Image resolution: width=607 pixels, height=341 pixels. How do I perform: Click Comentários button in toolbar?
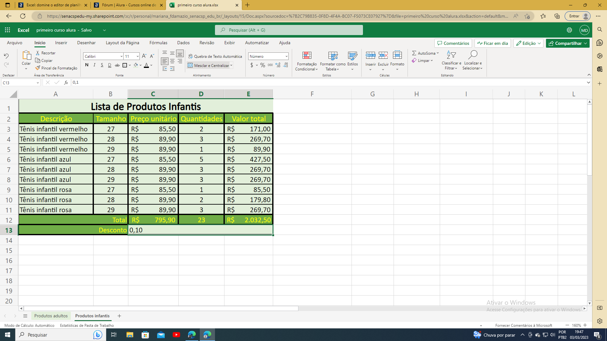(x=453, y=43)
